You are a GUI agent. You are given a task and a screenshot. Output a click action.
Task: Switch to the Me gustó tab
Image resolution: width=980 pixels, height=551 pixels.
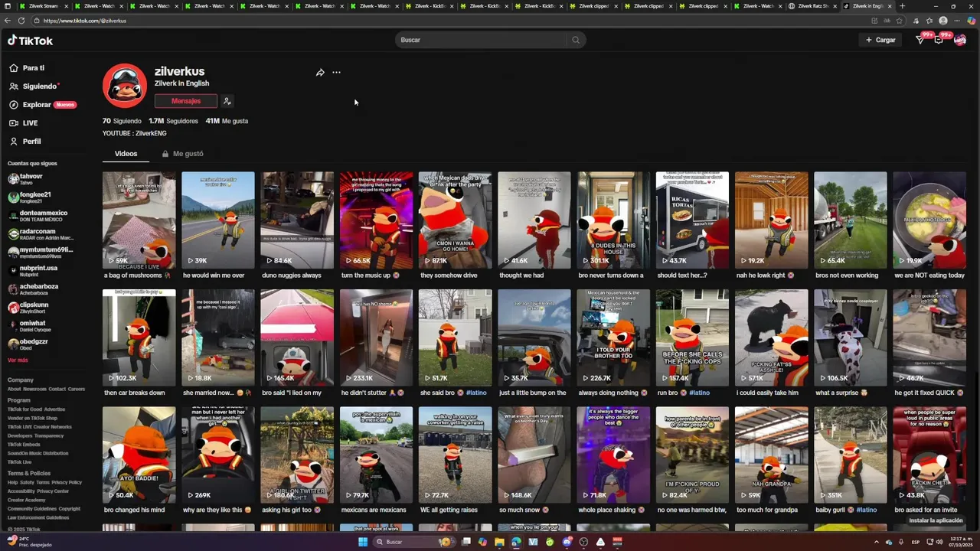[x=182, y=154]
